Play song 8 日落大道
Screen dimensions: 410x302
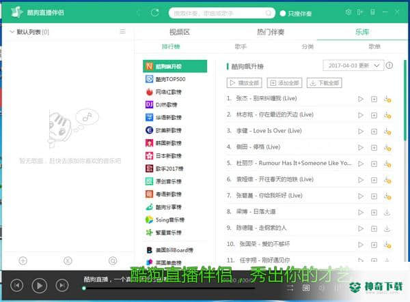tap(361, 212)
